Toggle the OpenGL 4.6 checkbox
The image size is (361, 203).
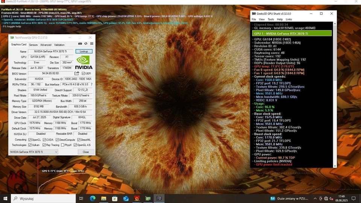(x=75, y=145)
